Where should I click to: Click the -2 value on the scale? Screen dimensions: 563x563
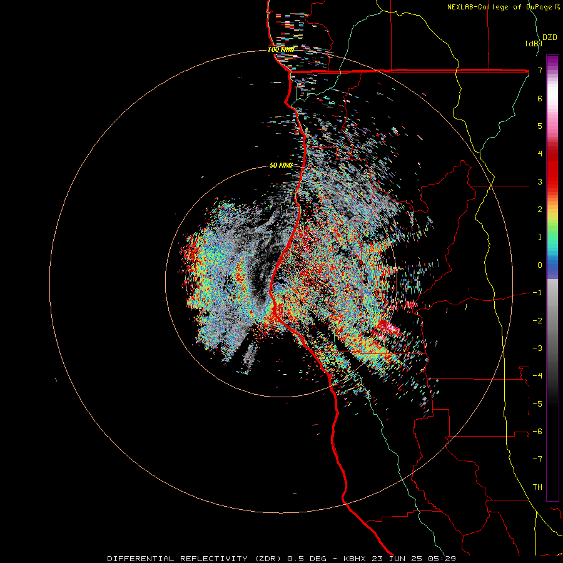coord(537,321)
